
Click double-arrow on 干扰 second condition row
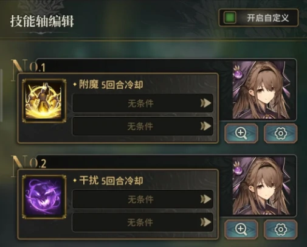point(205,222)
